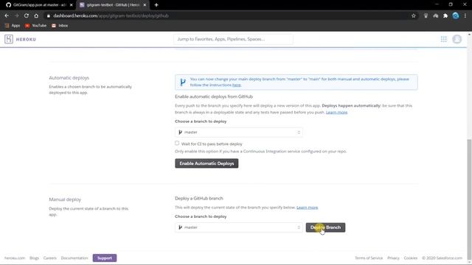
Task: Open the YouTube bookmark
Action: coord(36,26)
